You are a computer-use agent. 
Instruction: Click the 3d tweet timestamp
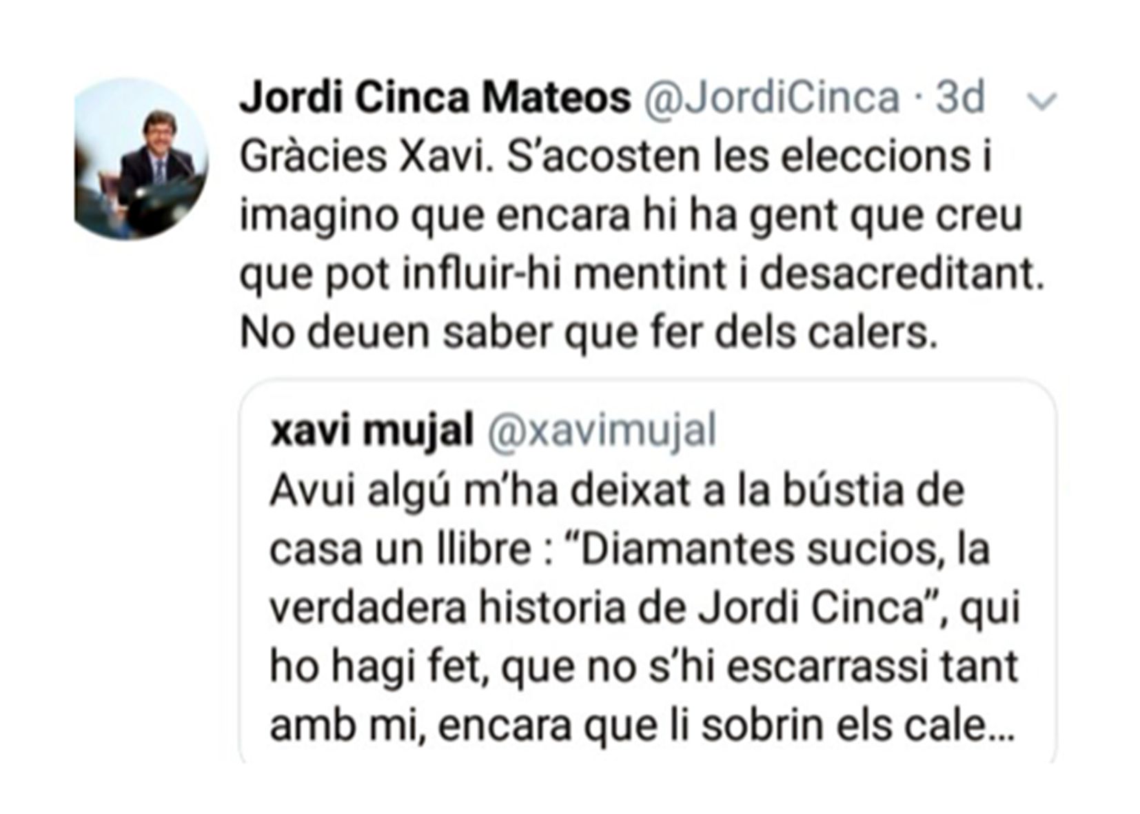(960, 97)
